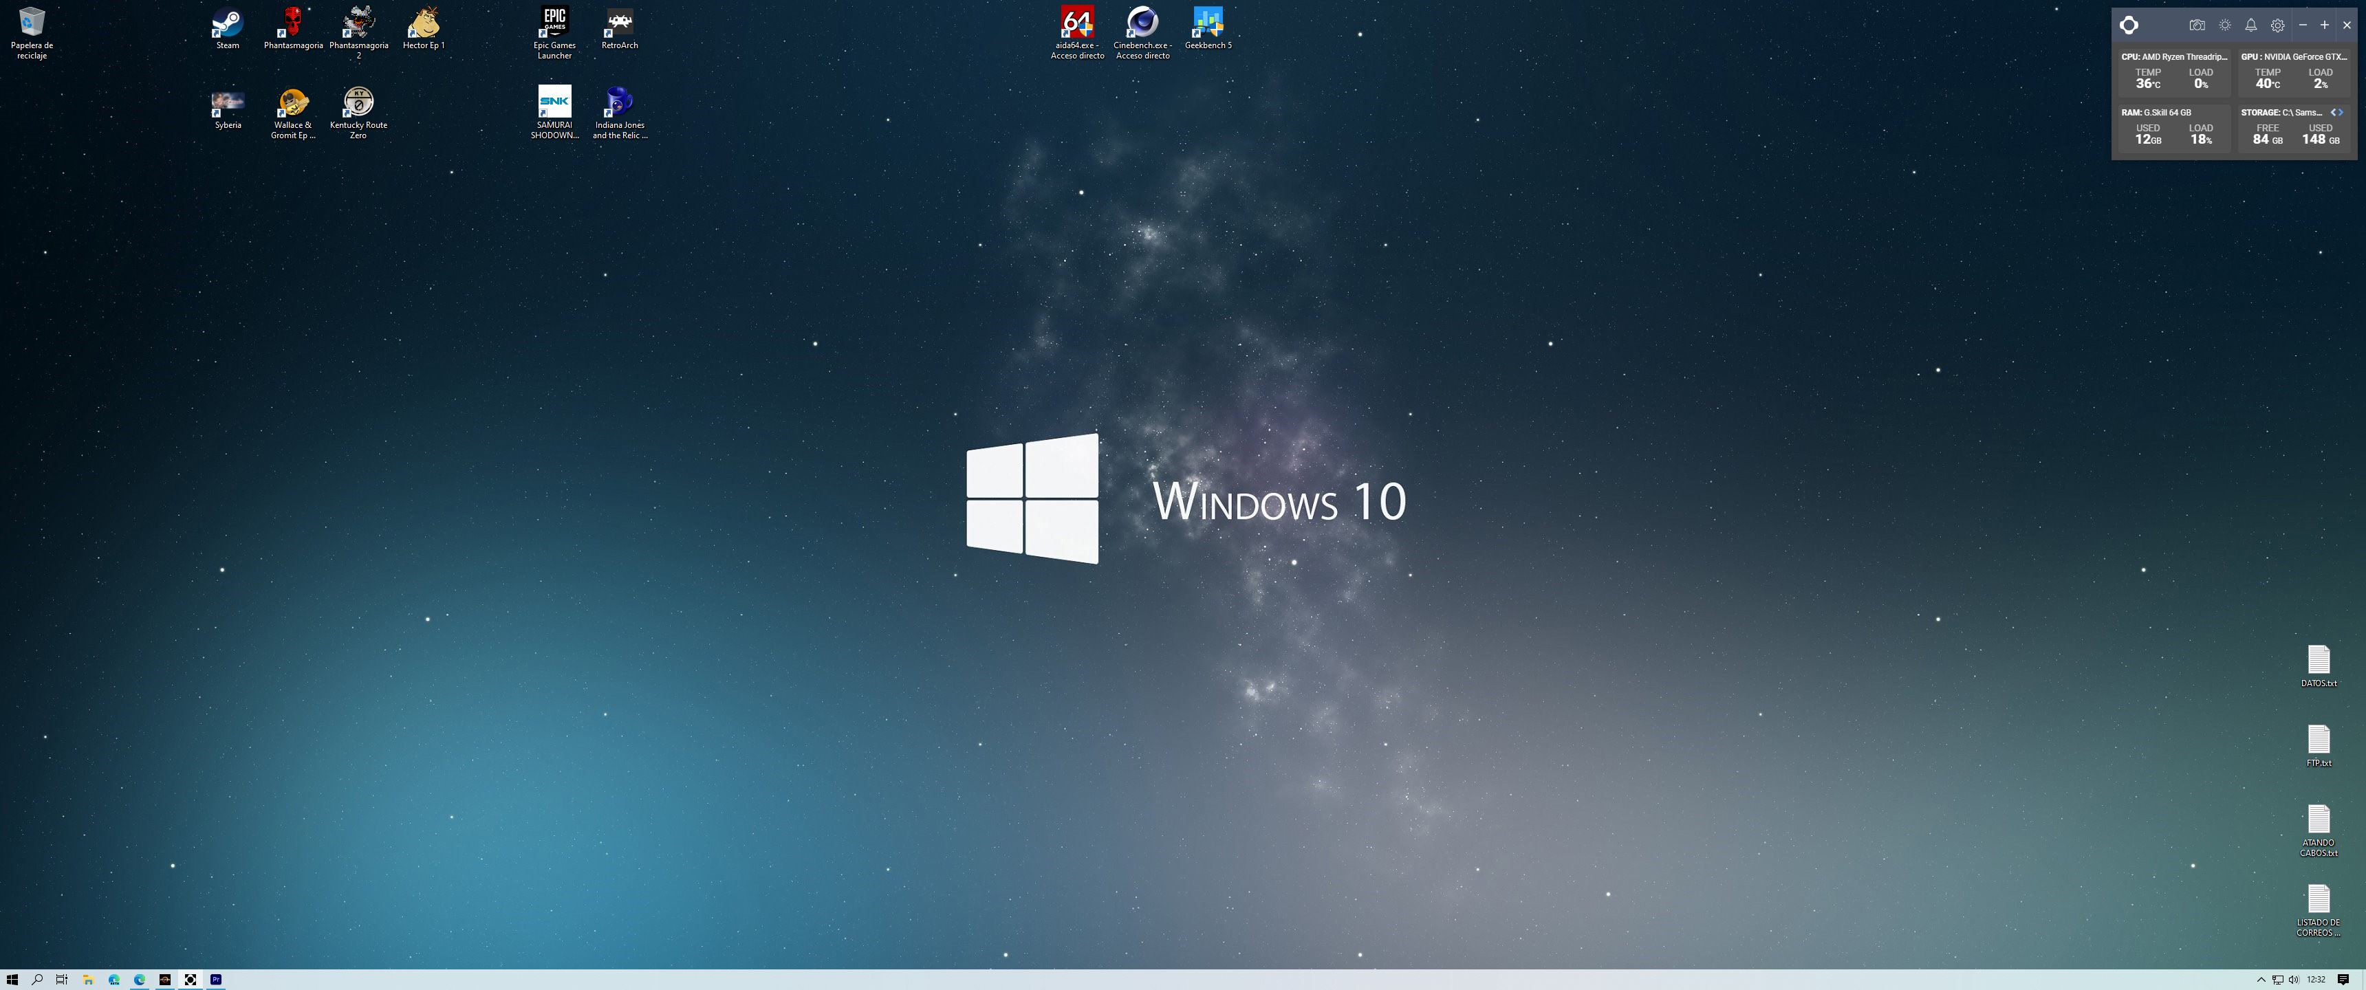Select the RetroArch desktop shortcut
This screenshot has height=990, width=2366.
point(620,28)
